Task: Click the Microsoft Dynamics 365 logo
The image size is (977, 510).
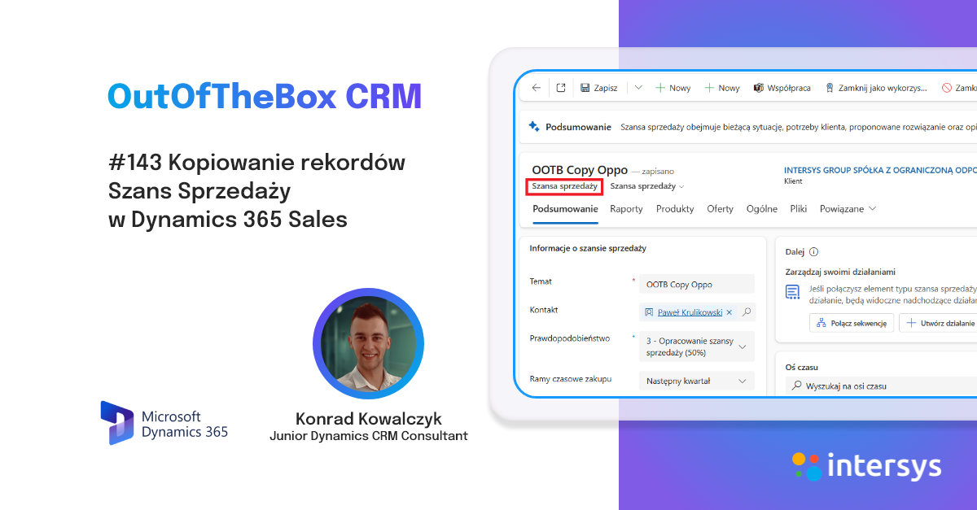Action: [x=164, y=423]
